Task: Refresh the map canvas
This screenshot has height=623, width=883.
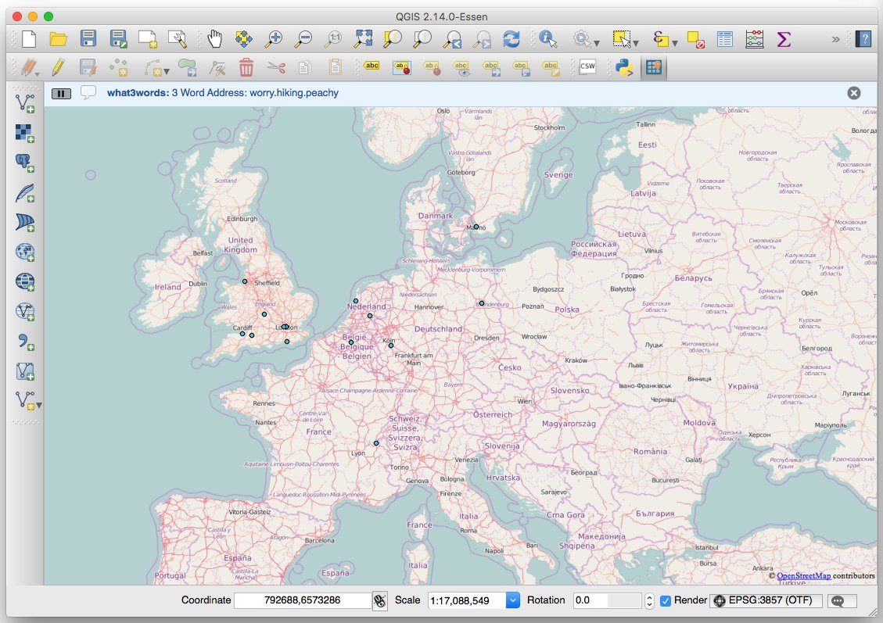Action: click(x=511, y=39)
